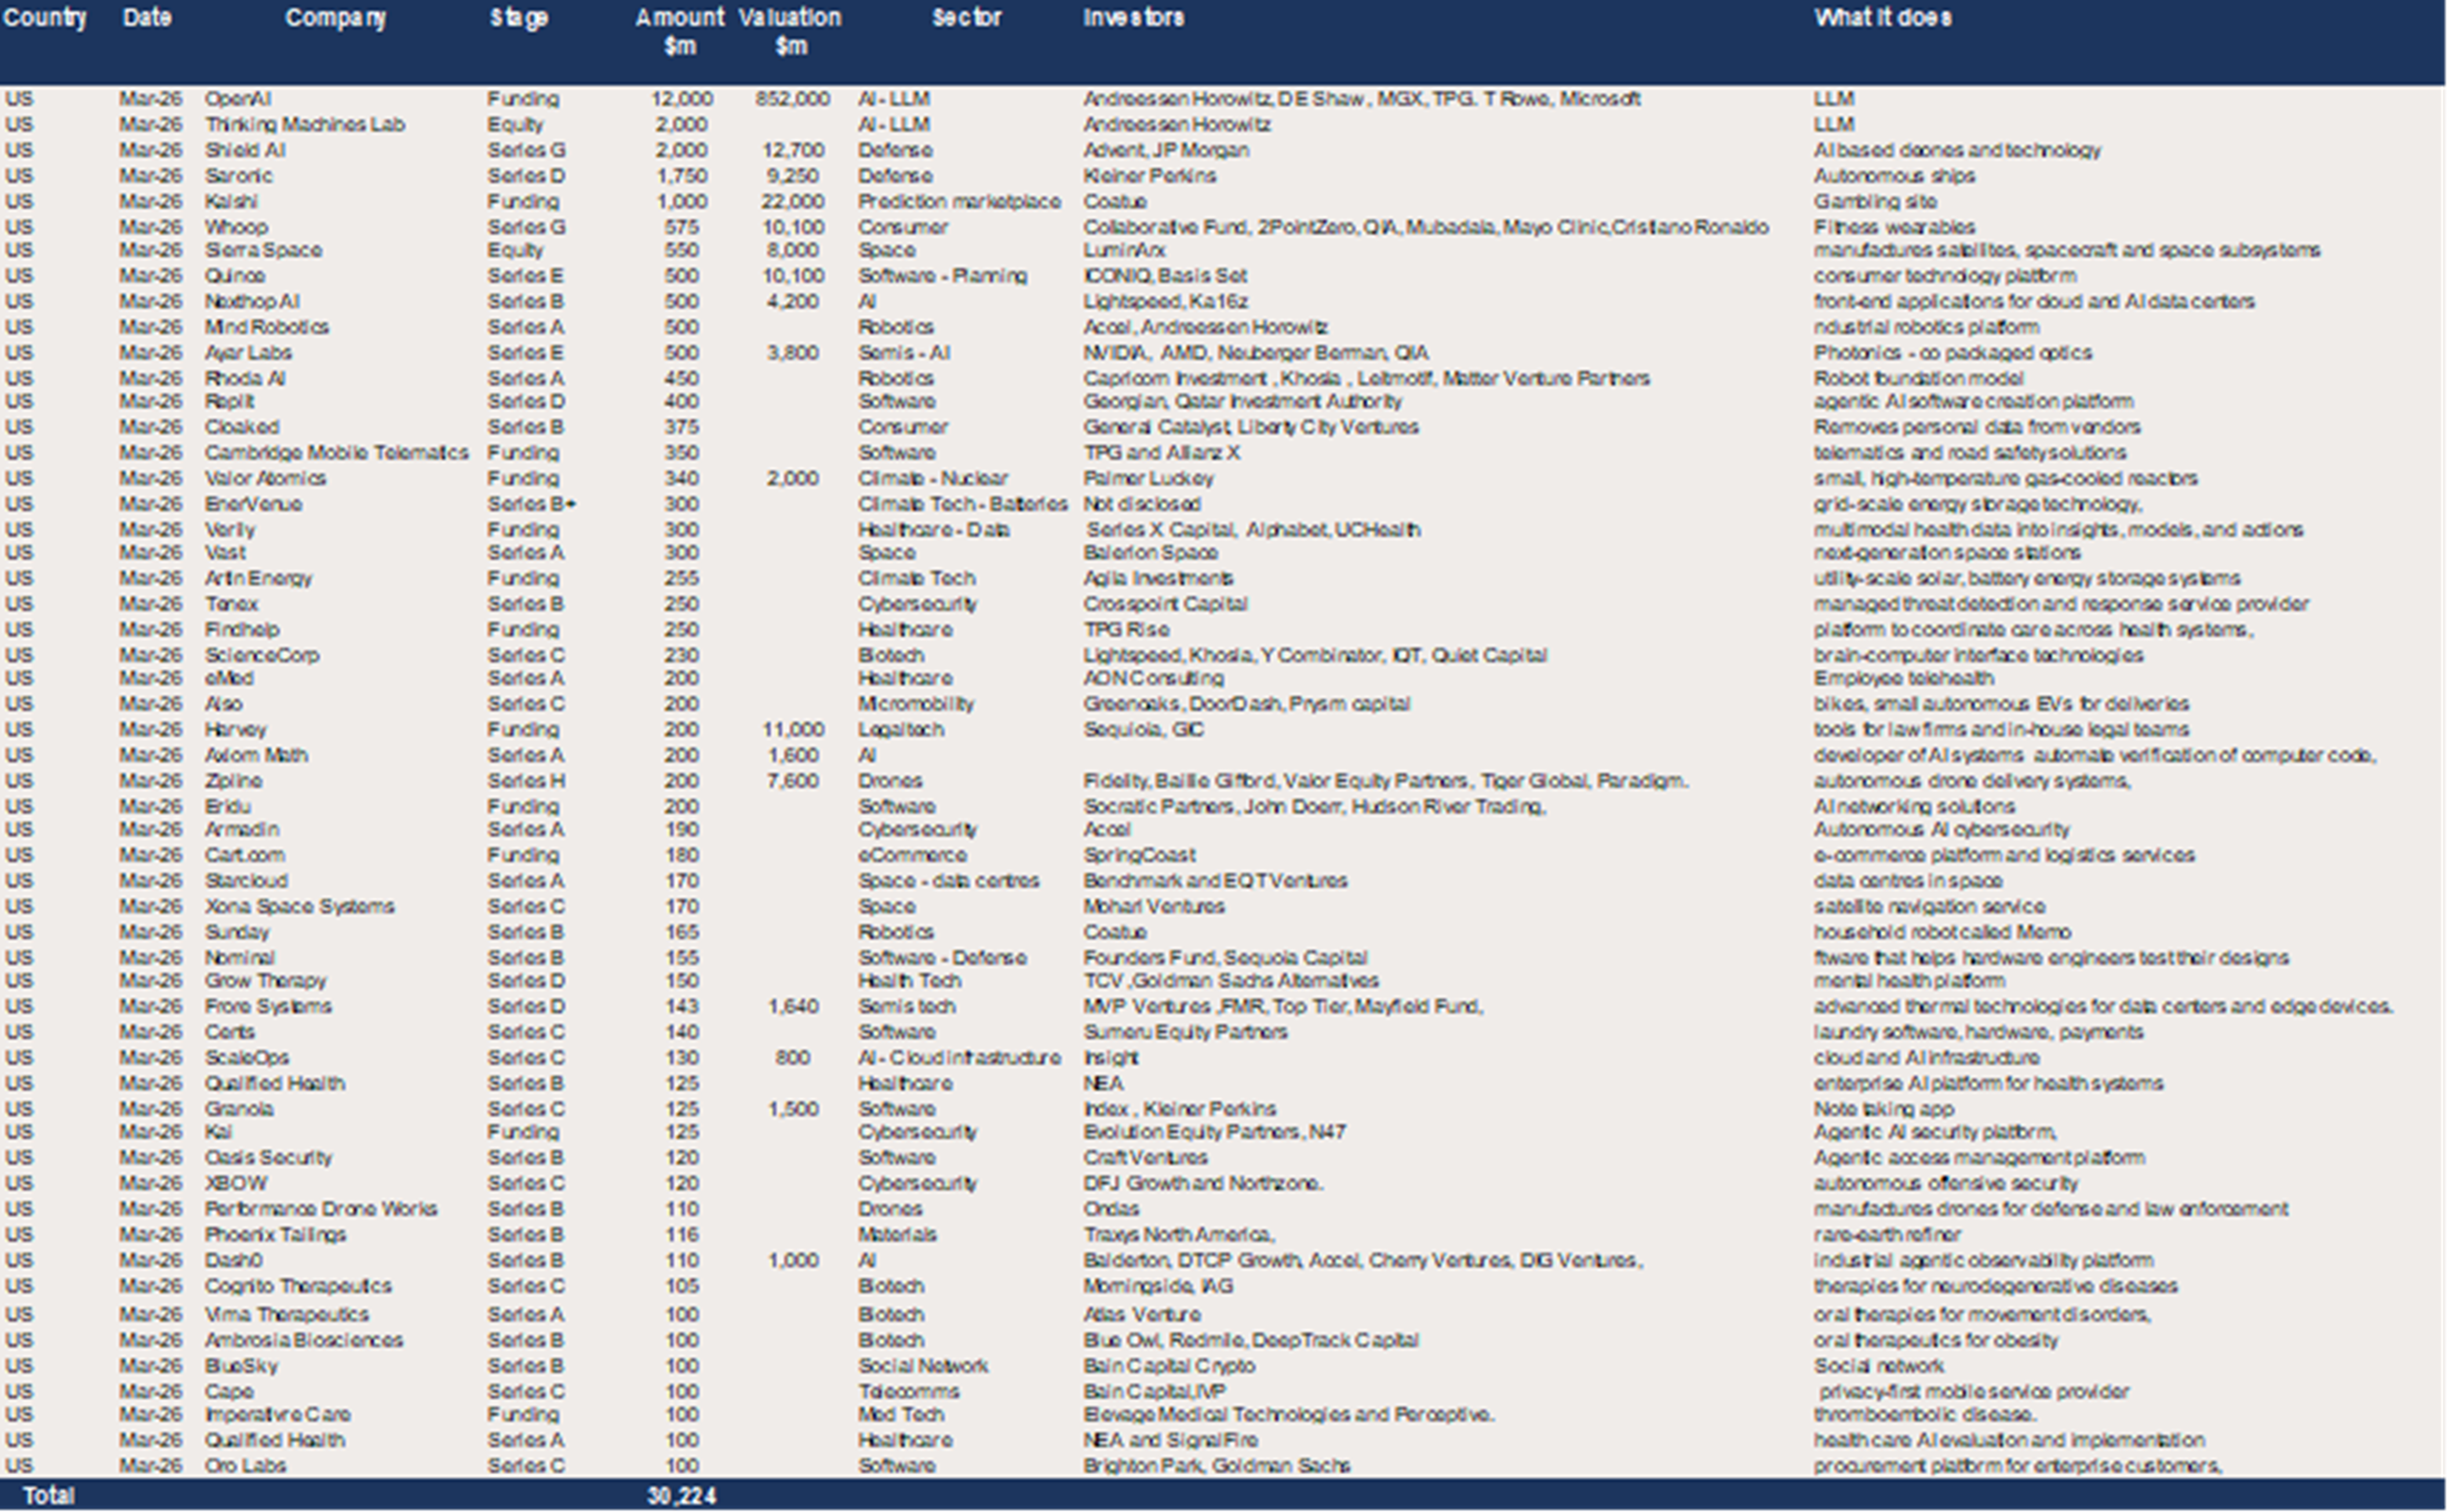Screen dimensions: 2448x1512
Task: Click the Frore Systems company name
Action: 267,1007
